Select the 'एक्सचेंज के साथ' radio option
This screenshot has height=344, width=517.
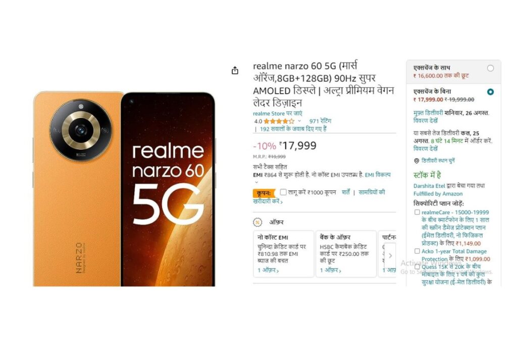pyautogui.click(x=490, y=68)
